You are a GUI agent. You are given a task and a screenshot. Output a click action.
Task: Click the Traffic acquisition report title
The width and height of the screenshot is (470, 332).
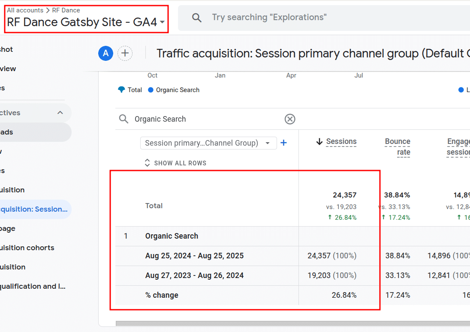(313, 54)
